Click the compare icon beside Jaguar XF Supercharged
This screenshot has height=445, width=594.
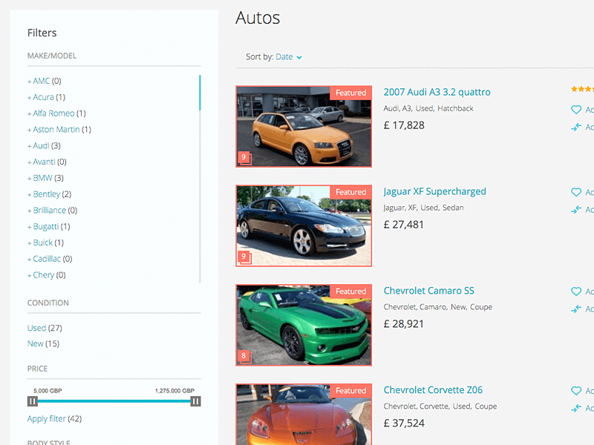[x=576, y=210]
